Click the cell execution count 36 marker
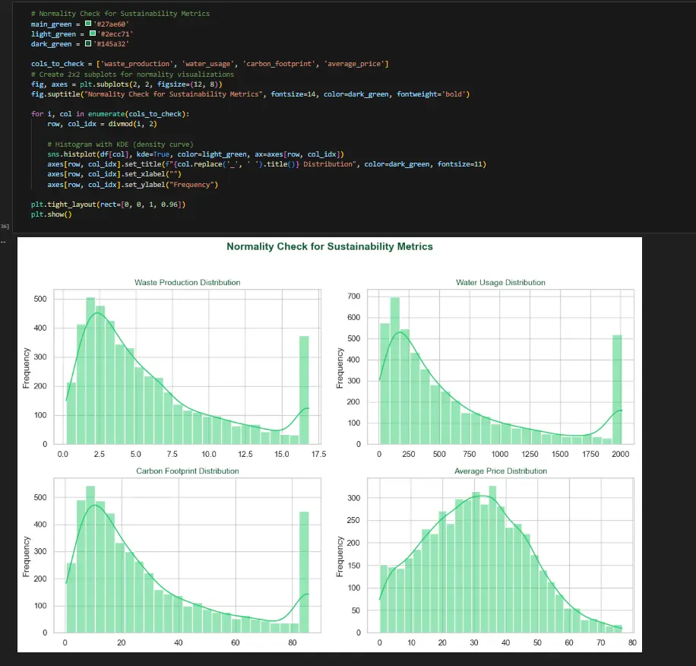 point(5,227)
